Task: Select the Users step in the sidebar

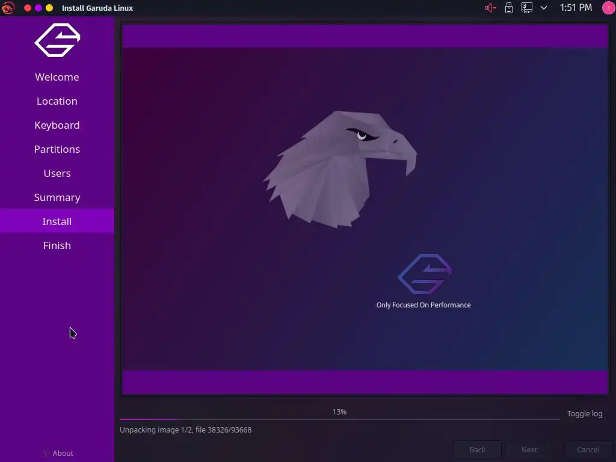Action: pos(57,173)
